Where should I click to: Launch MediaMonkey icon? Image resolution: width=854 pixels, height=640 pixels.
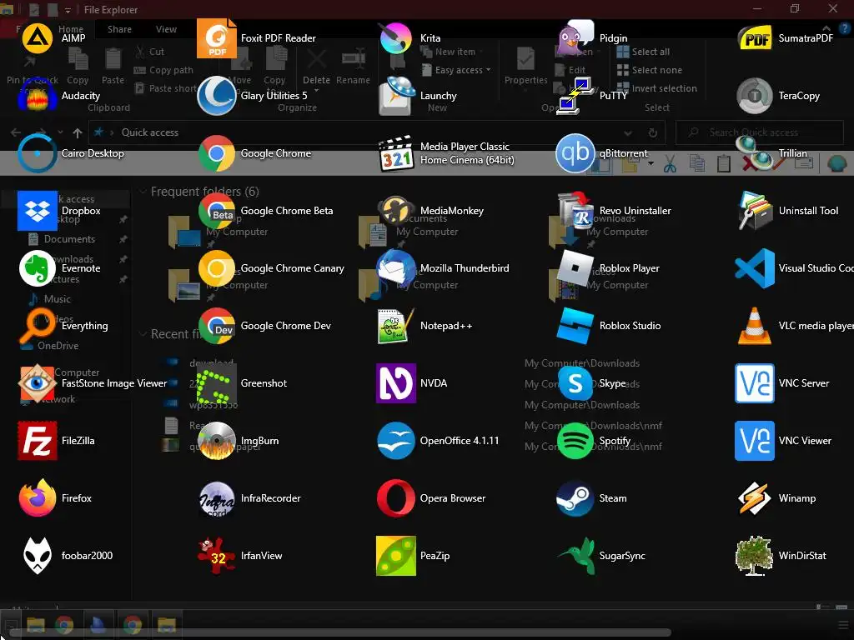pos(396,211)
